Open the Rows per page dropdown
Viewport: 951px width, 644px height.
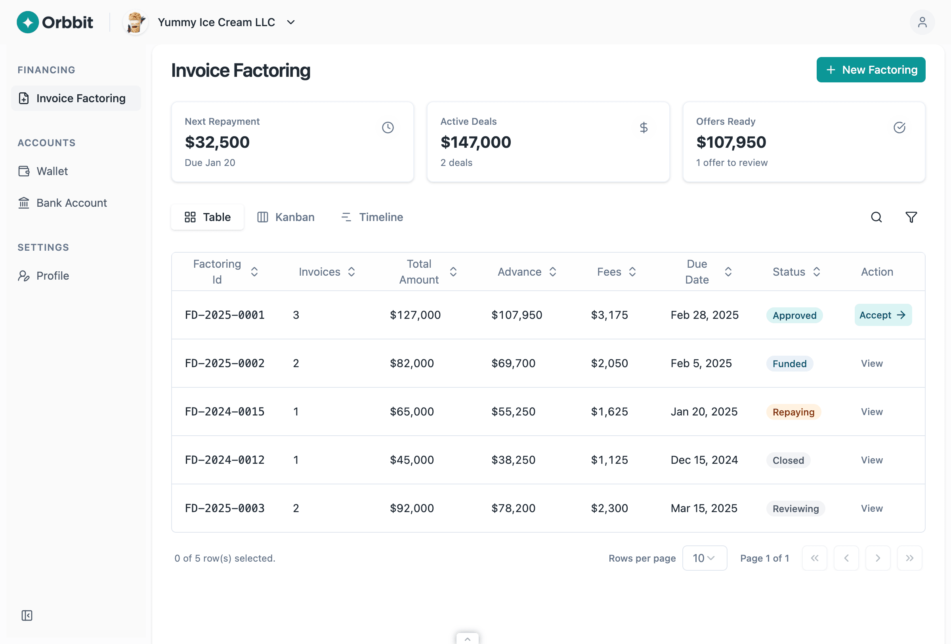[705, 558]
